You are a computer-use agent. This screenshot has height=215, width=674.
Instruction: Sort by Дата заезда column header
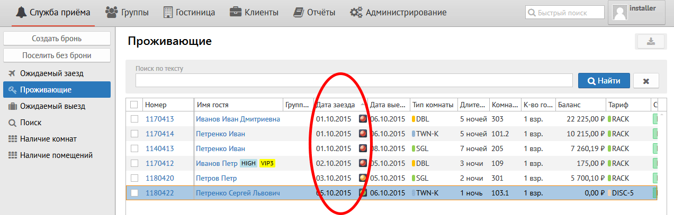340,105
